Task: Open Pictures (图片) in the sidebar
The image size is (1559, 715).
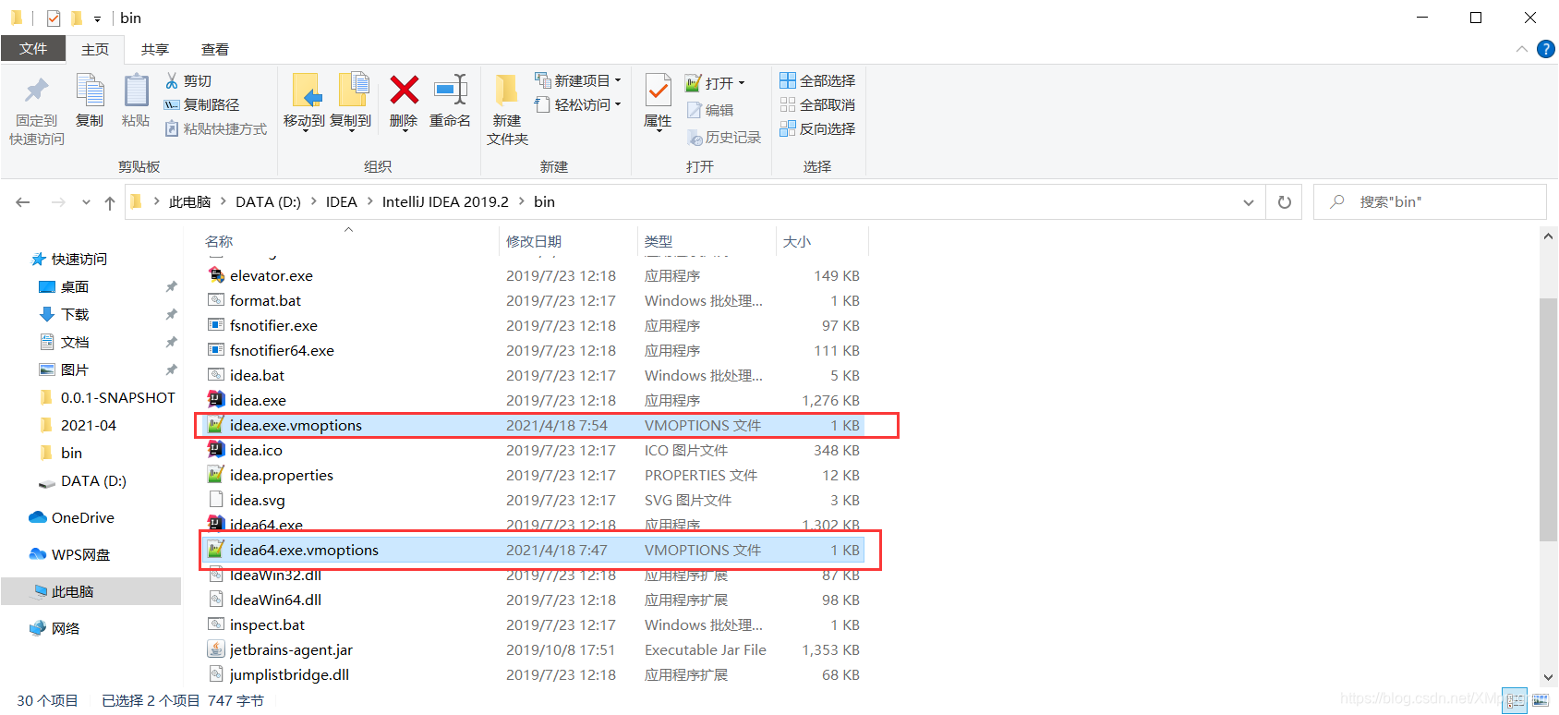Action: point(75,370)
